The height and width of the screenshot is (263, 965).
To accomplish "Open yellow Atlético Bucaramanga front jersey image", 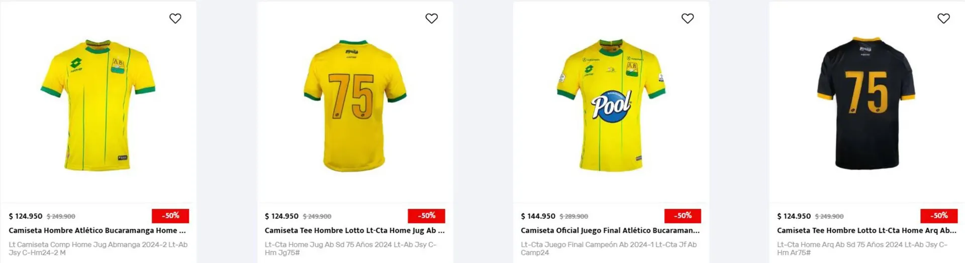I will pyautogui.click(x=98, y=105).
